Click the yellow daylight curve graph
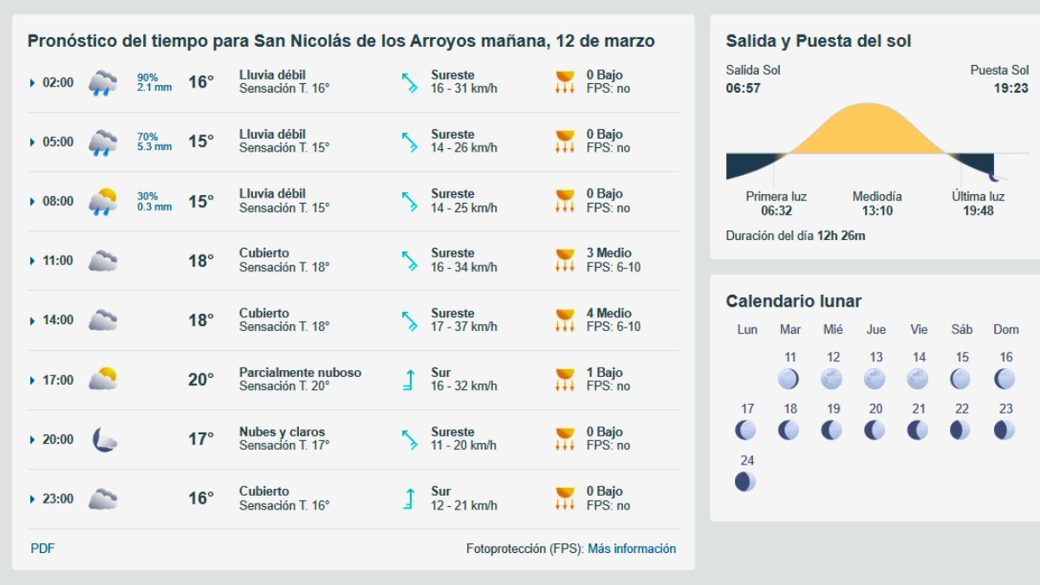1040x585 pixels. (x=867, y=130)
